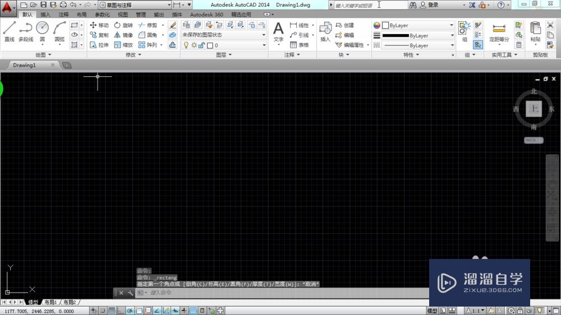561x315 pixels.
Task: Expand the 特性 panel
Action: tap(411, 55)
